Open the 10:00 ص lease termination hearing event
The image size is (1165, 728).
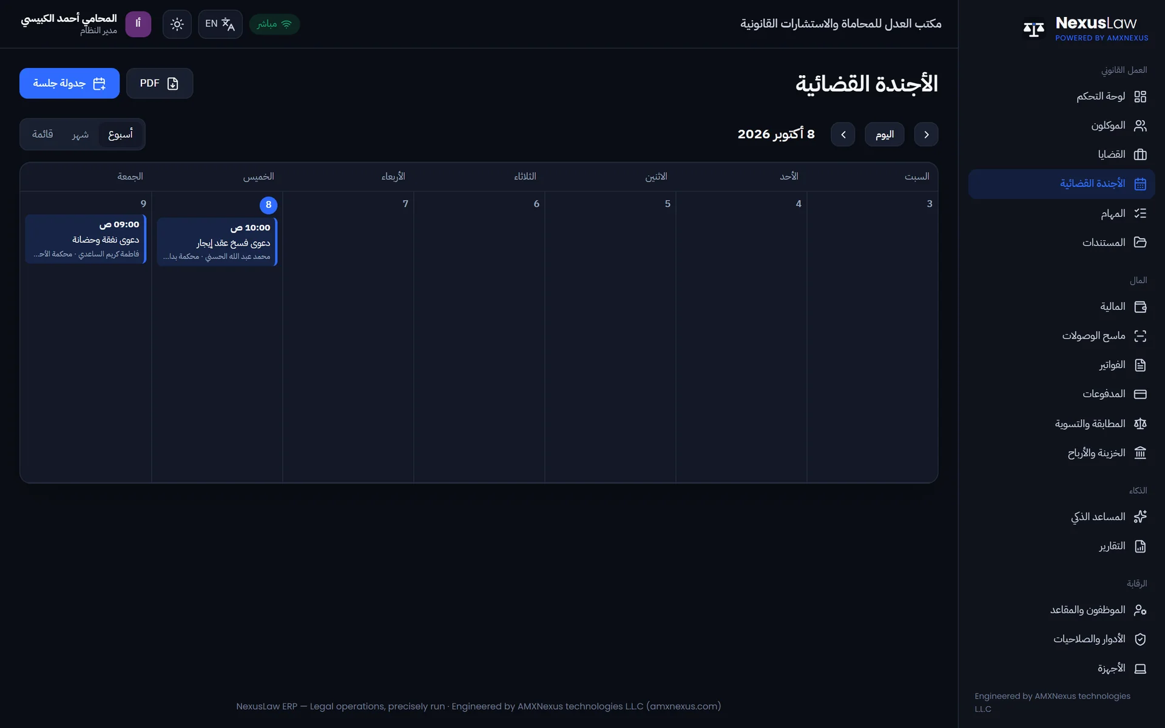point(217,241)
